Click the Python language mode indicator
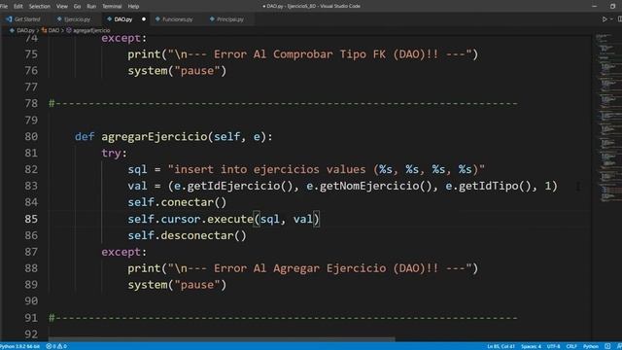 pyautogui.click(x=591, y=346)
